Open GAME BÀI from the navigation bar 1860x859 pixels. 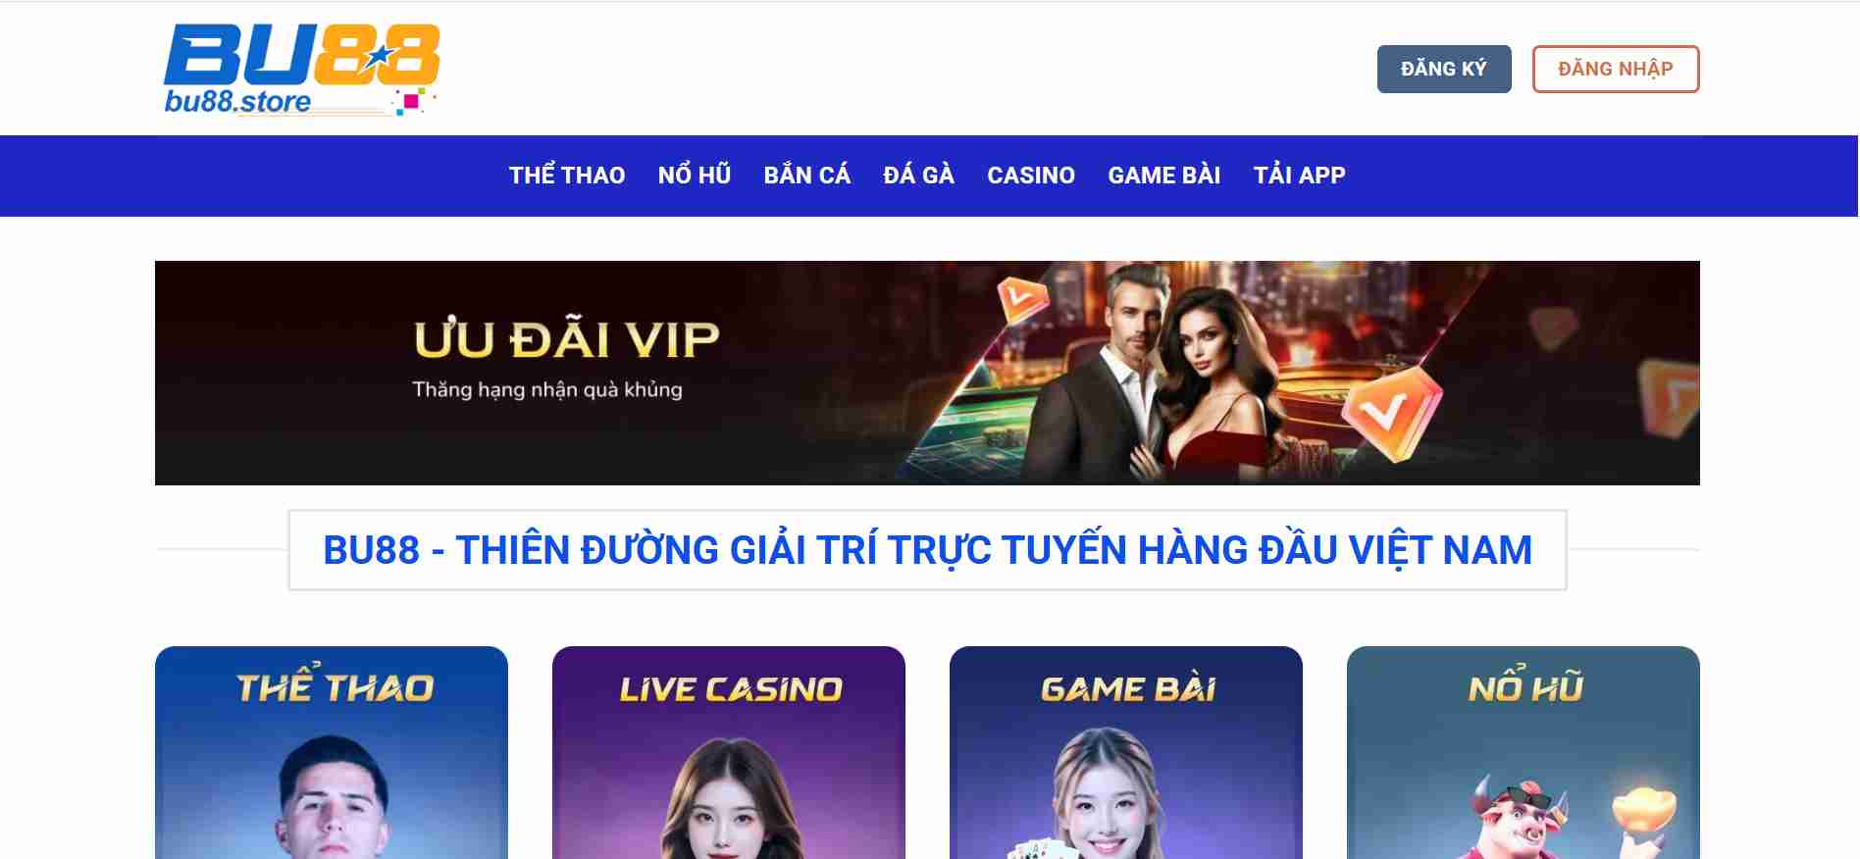[x=1163, y=176]
